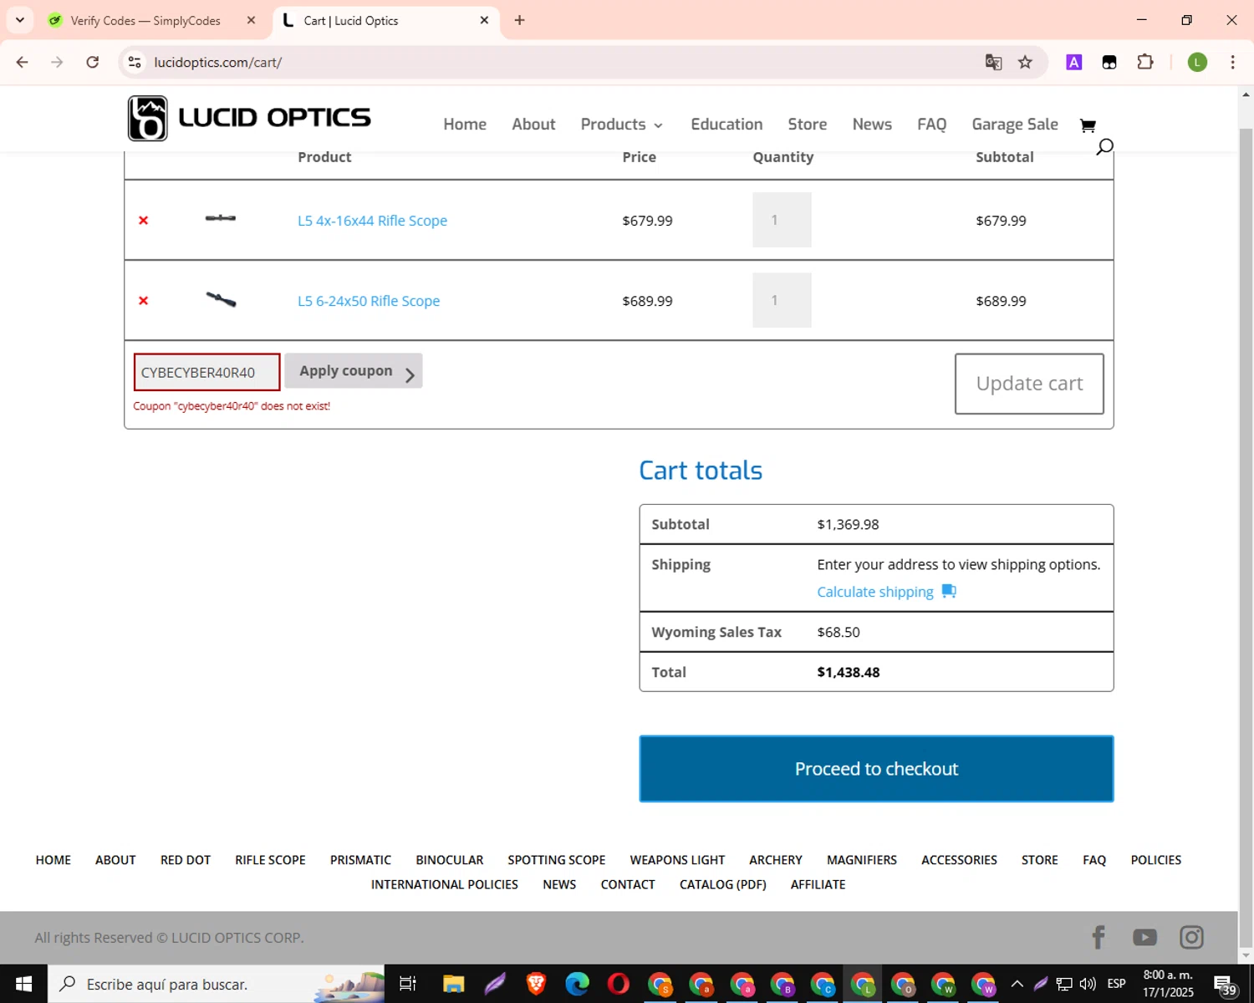Image resolution: width=1254 pixels, height=1003 pixels.
Task: Open Chrome three-dot menu
Action: (x=1232, y=63)
